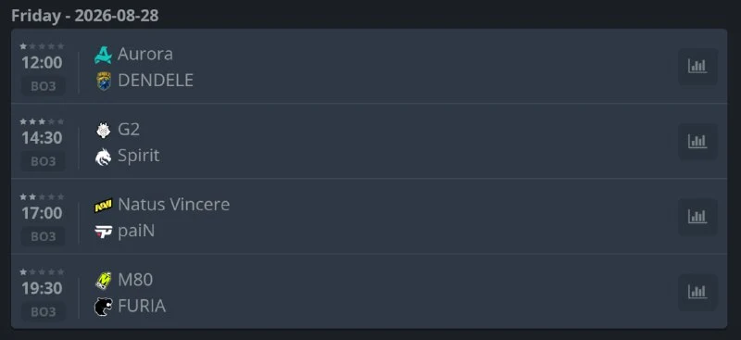741x340 pixels.
Task: Click the star rating above 17:00
Action: tap(42, 196)
